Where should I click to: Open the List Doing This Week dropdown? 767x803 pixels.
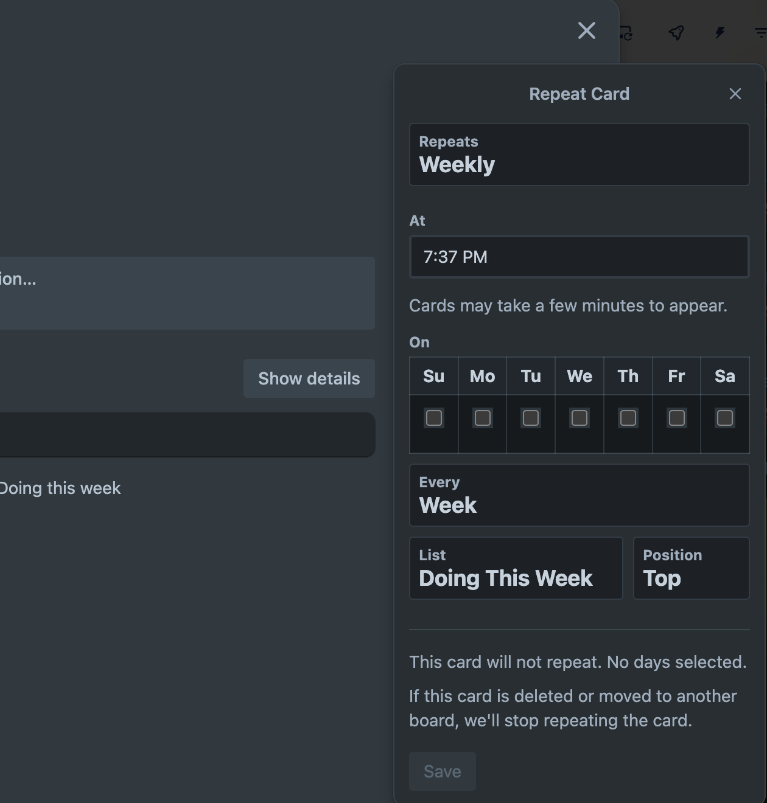click(x=516, y=568)
